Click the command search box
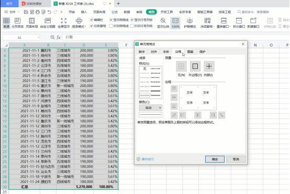The height and width of the screenshot is (194, 290). click(x=254, y=12)
